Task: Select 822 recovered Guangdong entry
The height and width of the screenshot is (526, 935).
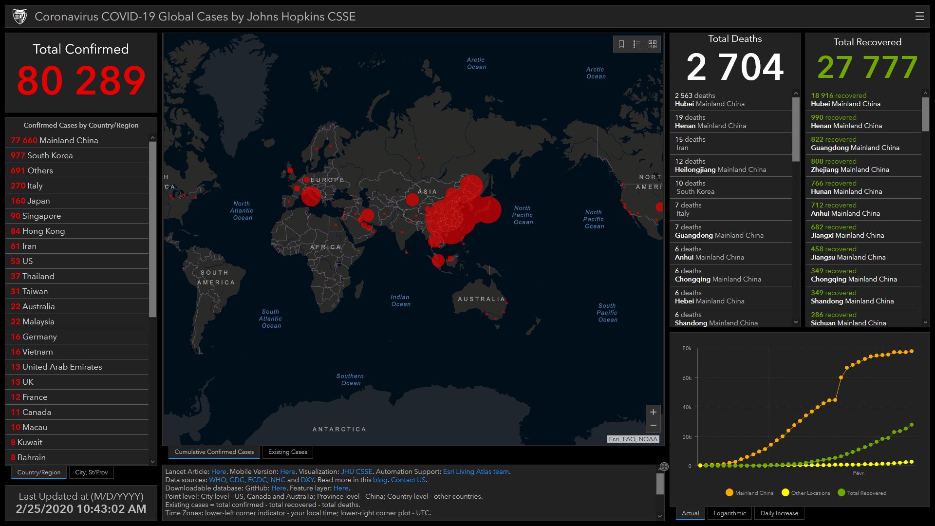Action: (864, 144)
